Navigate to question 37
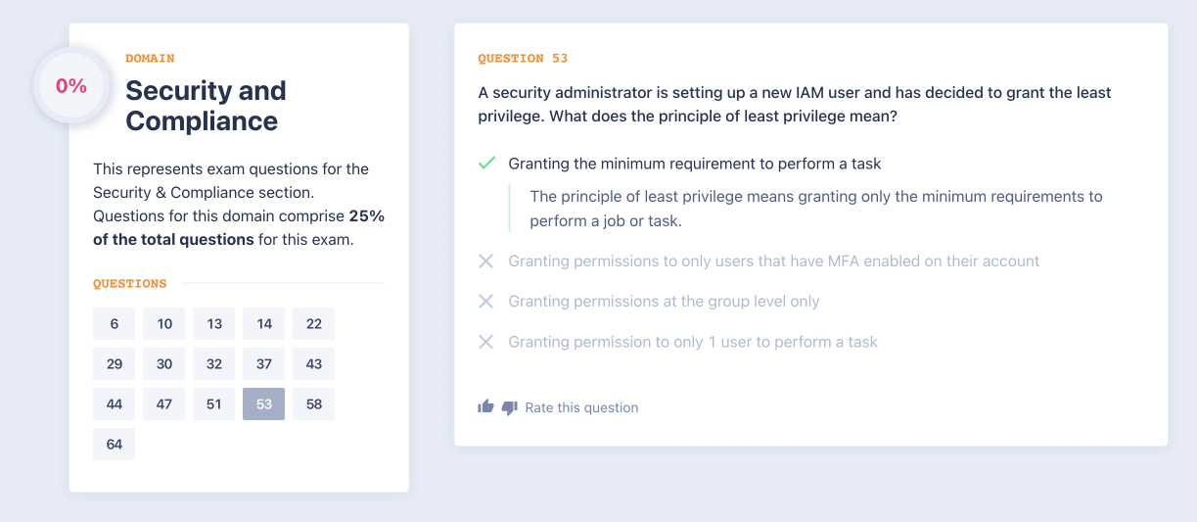Viewport: 1197px width, 522px height. tap(264, 364)
